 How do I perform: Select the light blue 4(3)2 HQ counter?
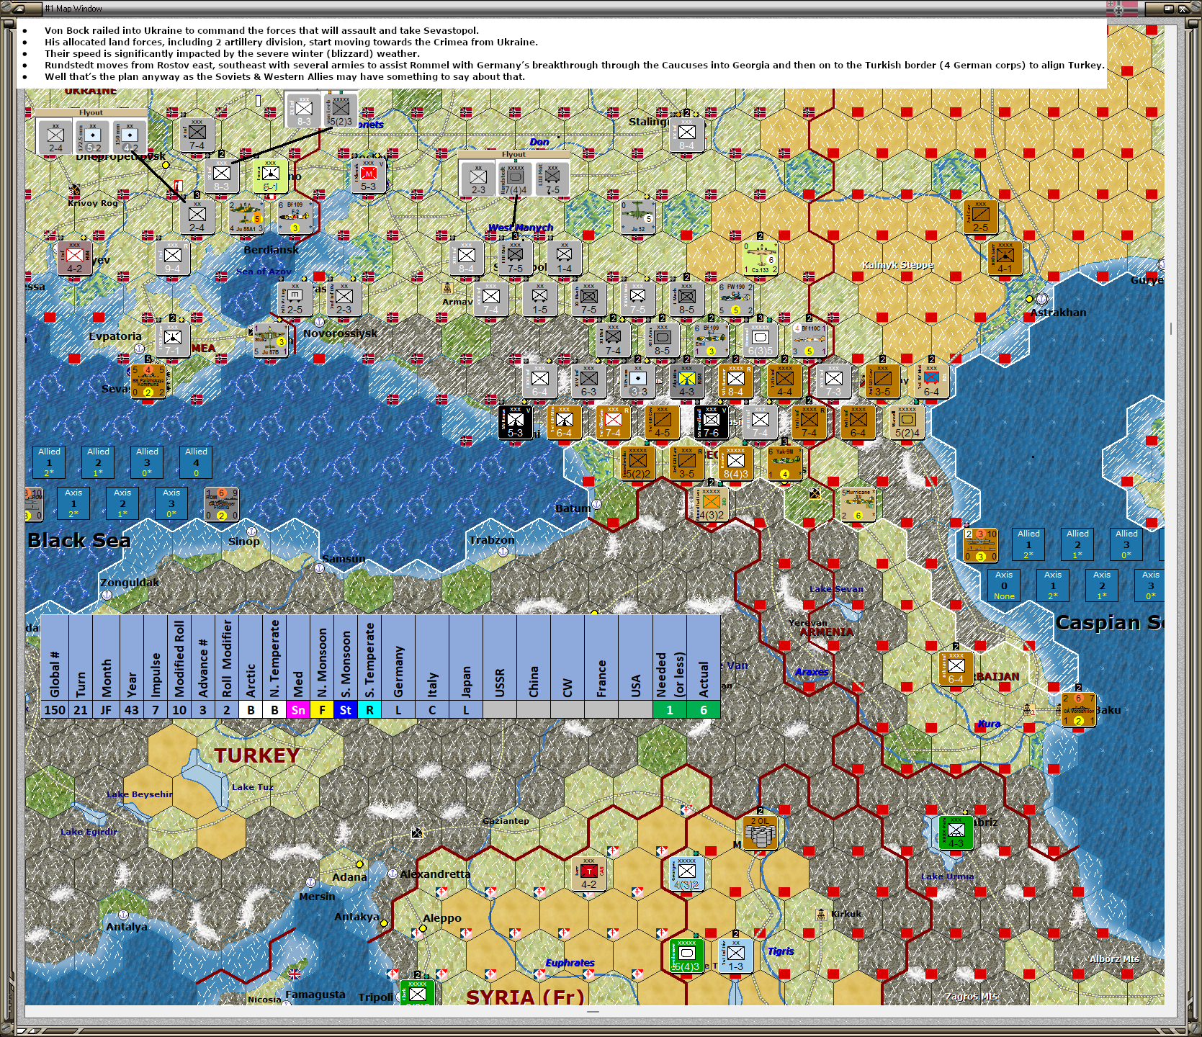point(686,874)
